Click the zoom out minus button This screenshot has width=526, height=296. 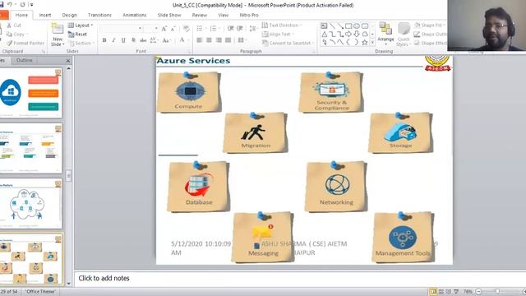(x=478, y=292)
